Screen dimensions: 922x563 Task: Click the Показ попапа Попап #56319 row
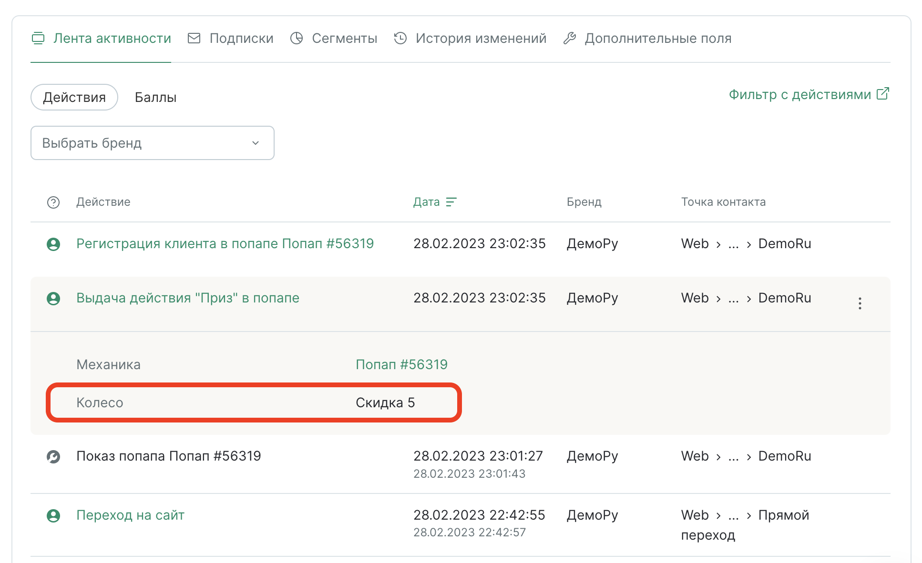coord(461,464)
